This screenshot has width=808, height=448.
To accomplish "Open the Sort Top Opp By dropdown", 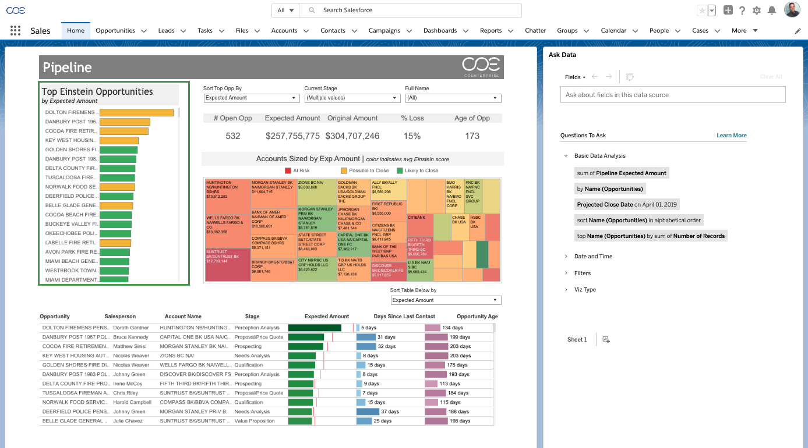I will click(x=251, y=98).
